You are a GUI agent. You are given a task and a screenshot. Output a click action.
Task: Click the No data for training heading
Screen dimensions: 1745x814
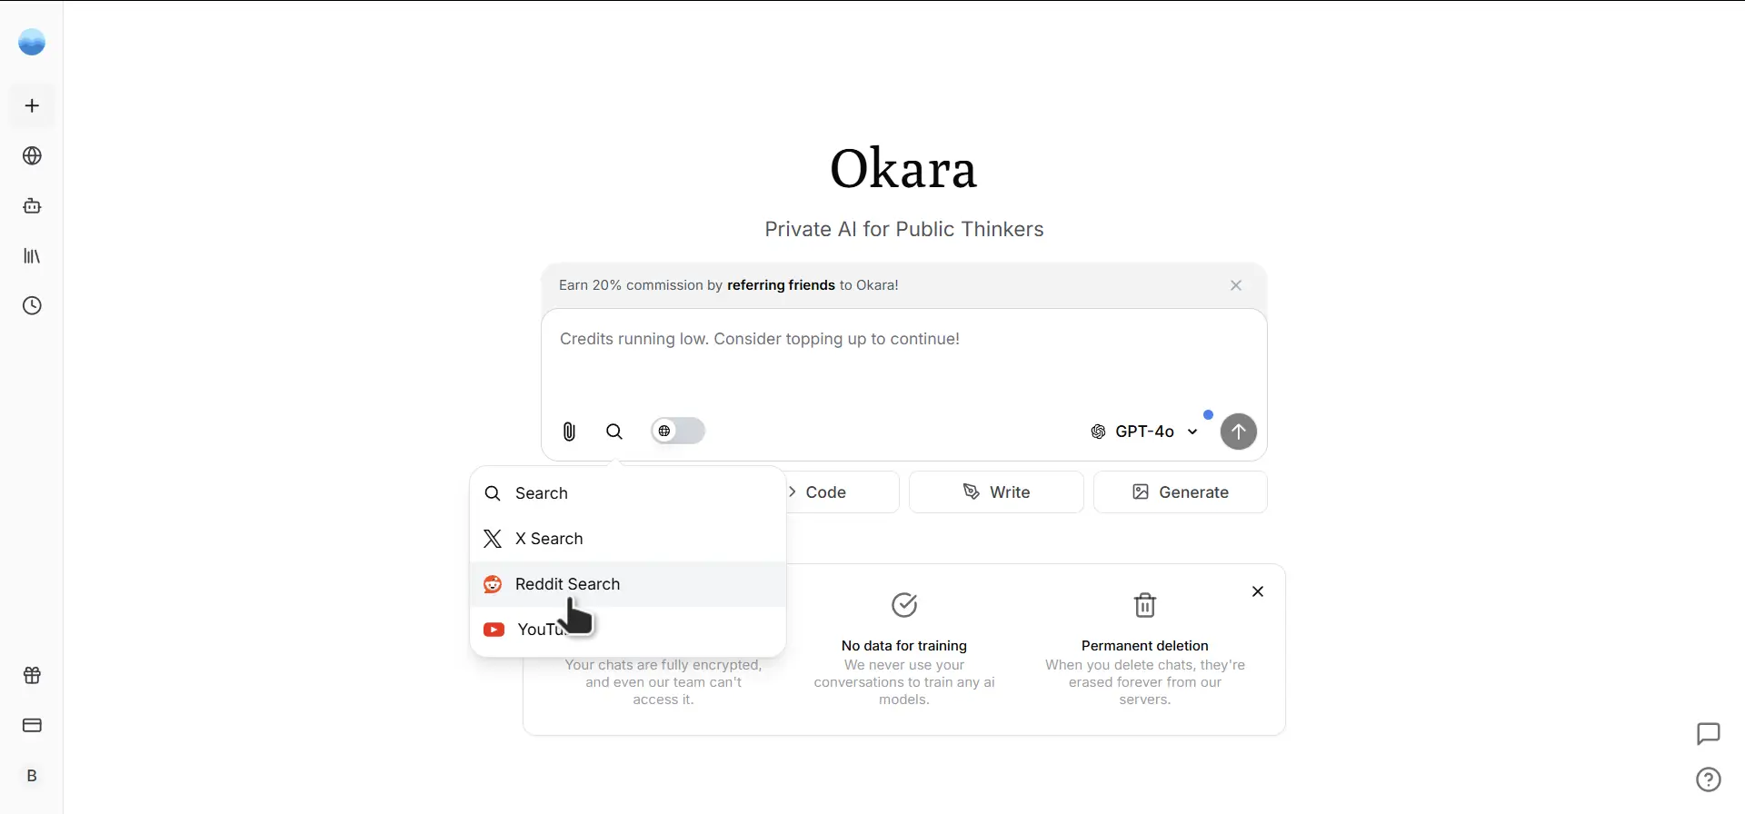904,646
